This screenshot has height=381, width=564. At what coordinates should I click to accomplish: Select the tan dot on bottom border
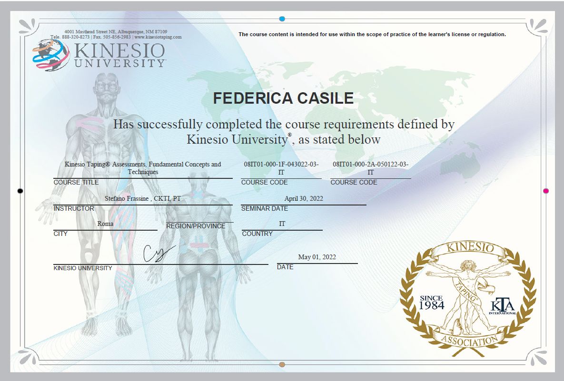pos(282,364)
